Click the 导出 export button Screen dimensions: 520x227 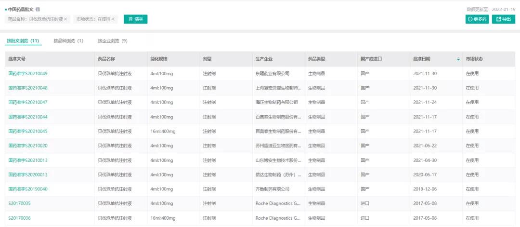[503, 19]
